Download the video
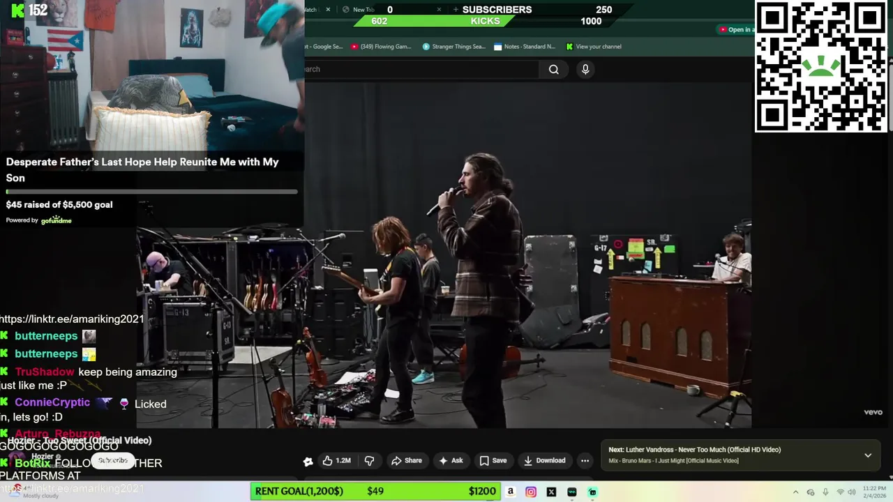This screenshot has height=502, width=893. click(544, 460)
